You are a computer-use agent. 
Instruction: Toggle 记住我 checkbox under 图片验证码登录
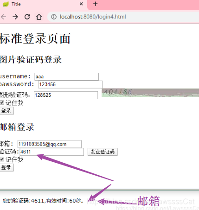point(2,102)
